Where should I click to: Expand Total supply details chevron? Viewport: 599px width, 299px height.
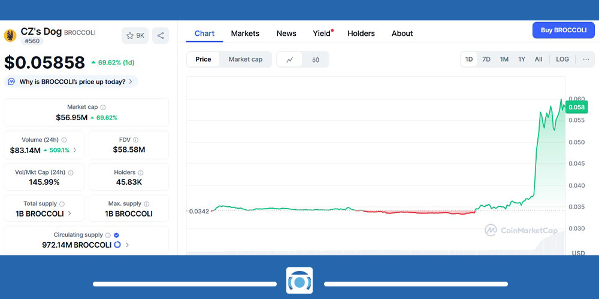click(x=69, y=213)
